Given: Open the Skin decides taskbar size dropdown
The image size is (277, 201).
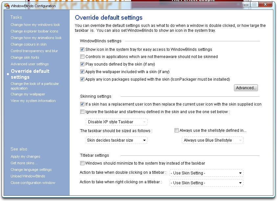Looking at the screenshot, I should (x=116, y=140).
